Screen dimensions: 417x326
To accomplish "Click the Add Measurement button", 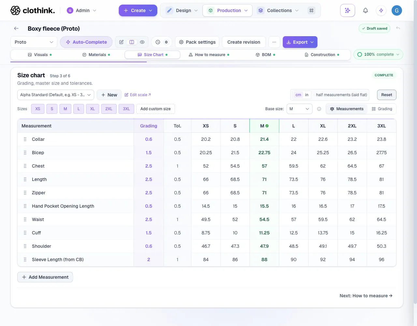I will (45, 277).
